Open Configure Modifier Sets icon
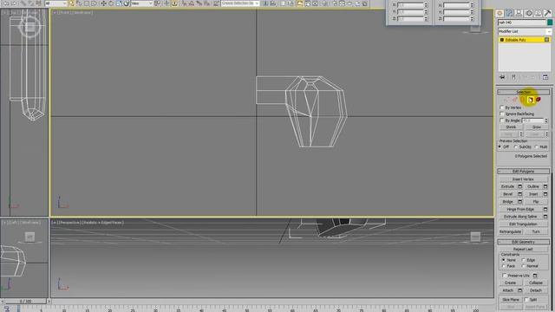Viewport: 555px width, 312px height. [x=545, y=77]
